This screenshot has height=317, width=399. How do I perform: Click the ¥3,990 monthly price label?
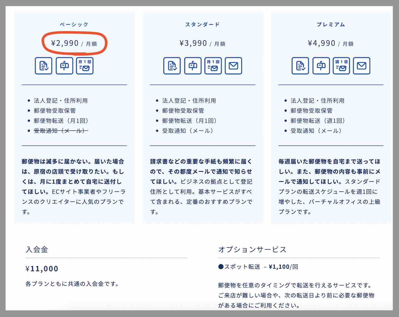(x=193, y=43)
